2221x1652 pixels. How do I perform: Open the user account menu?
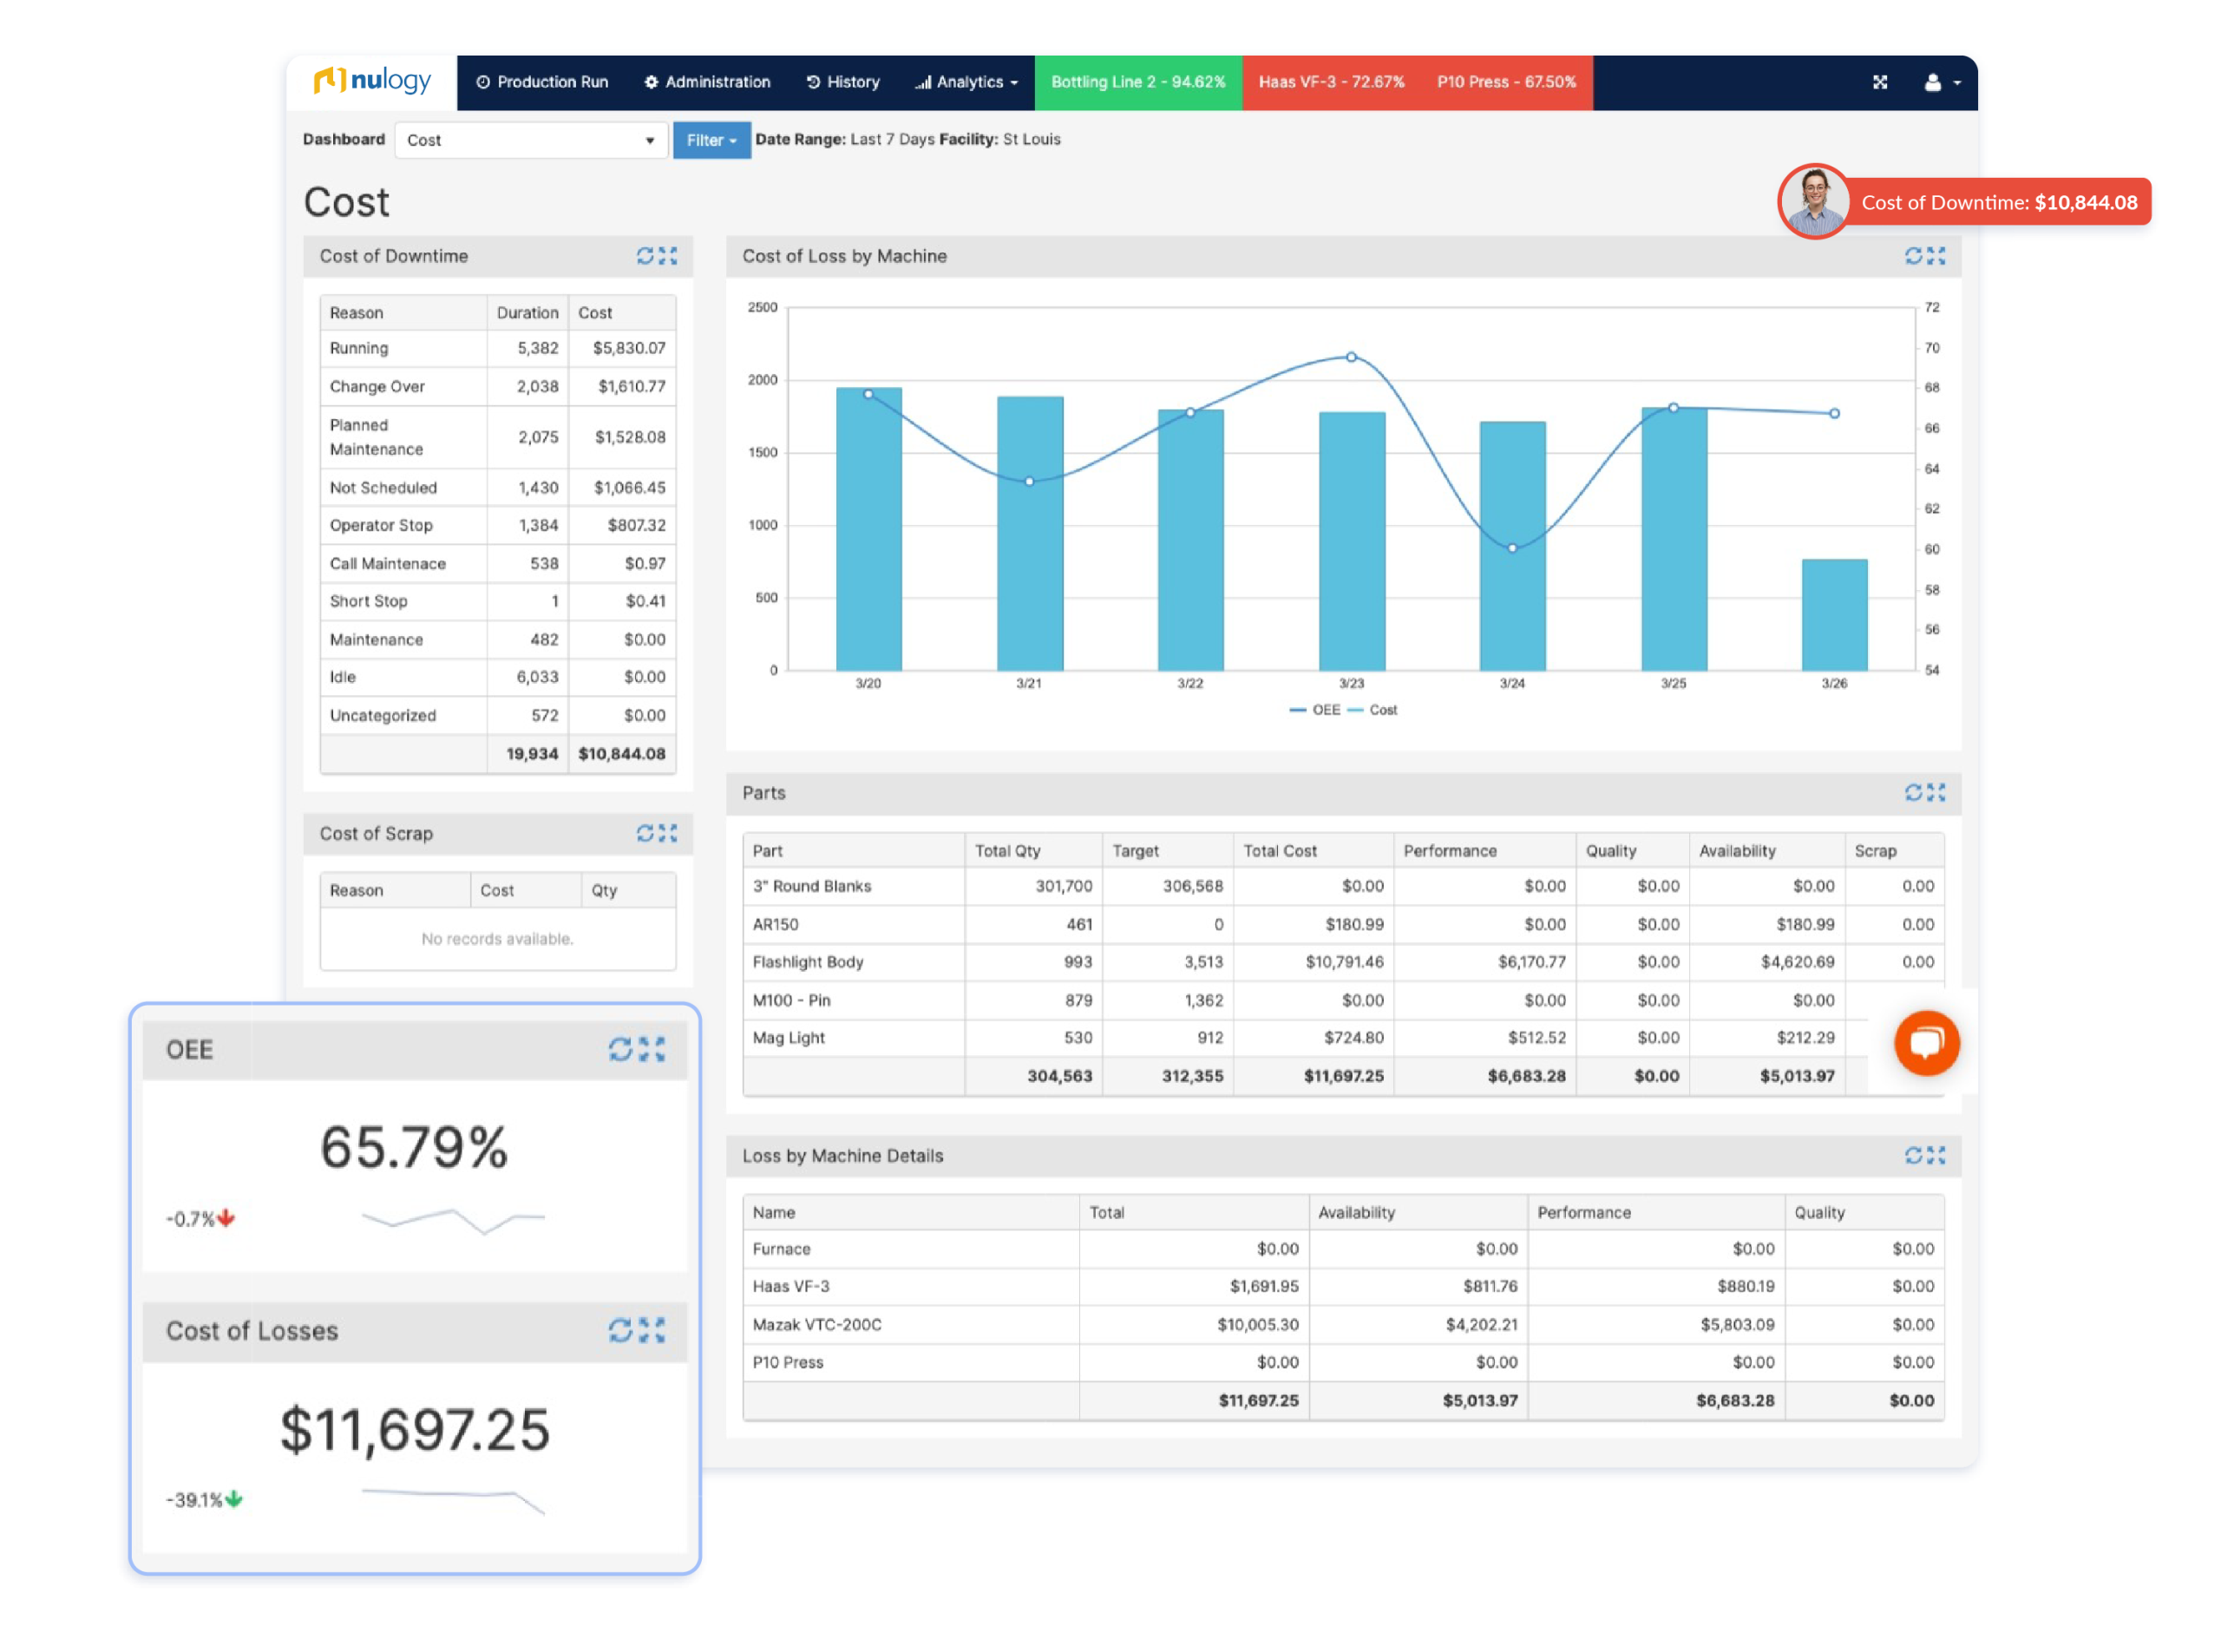[1941, 82]
